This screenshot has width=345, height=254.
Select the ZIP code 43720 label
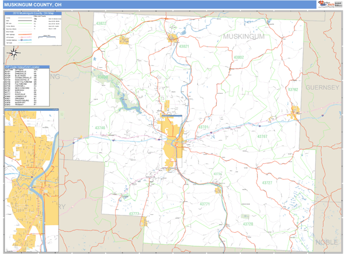pyautogui.click(x=247, y=224)
